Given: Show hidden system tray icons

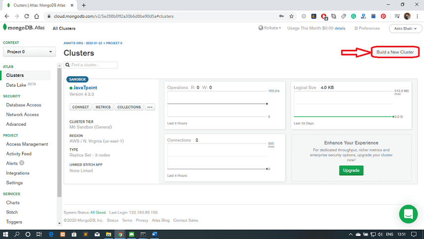Looking at the screenshot, I should pos(350,235).
